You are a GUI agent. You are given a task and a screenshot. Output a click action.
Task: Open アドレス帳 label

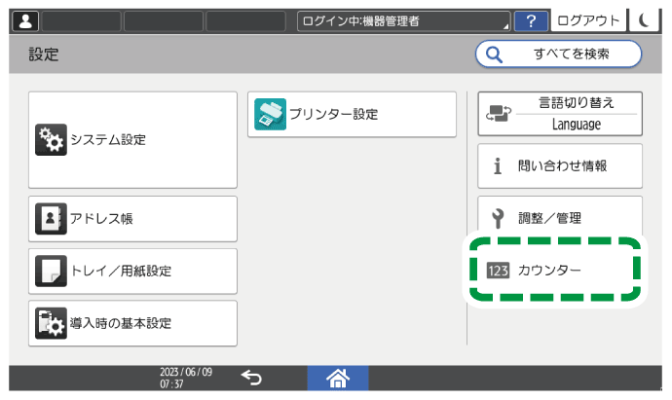coord(101,219)
